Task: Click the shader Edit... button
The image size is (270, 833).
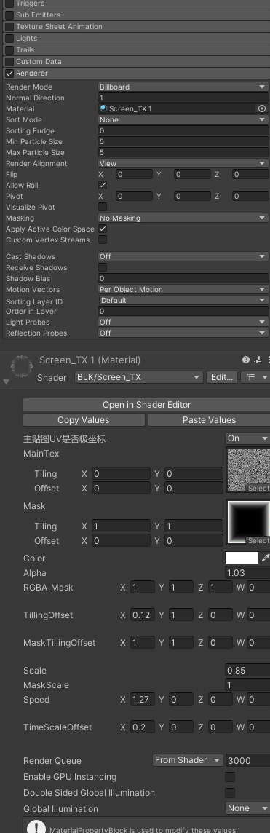Action: pos(221,377)
